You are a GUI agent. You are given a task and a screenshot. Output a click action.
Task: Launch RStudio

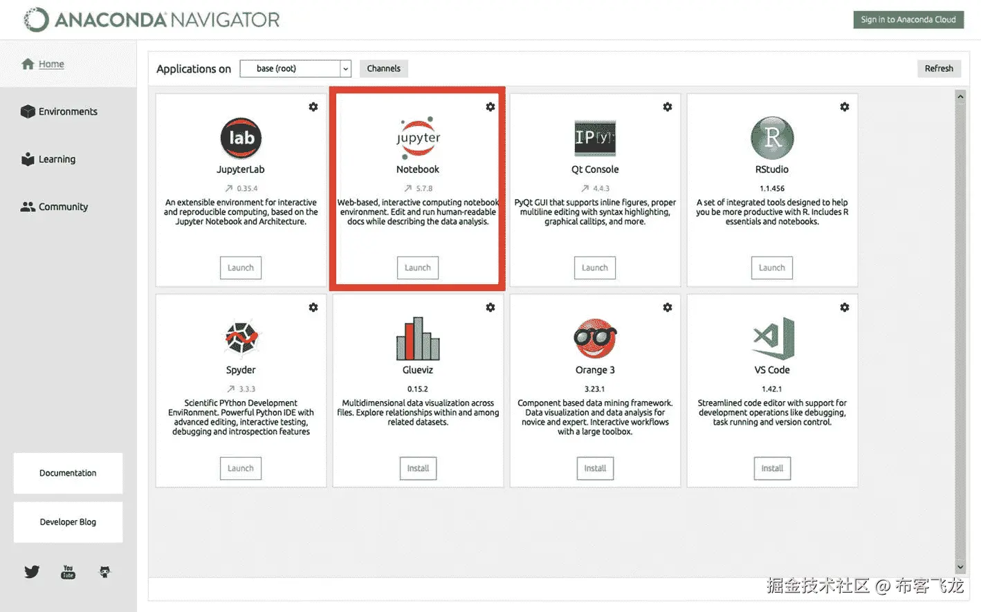point(772,268)
